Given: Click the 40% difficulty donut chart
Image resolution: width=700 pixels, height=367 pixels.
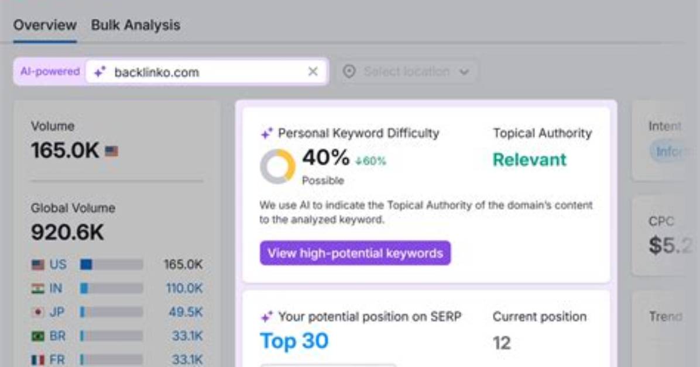Looking at the screenshot, I should [277, 167].
